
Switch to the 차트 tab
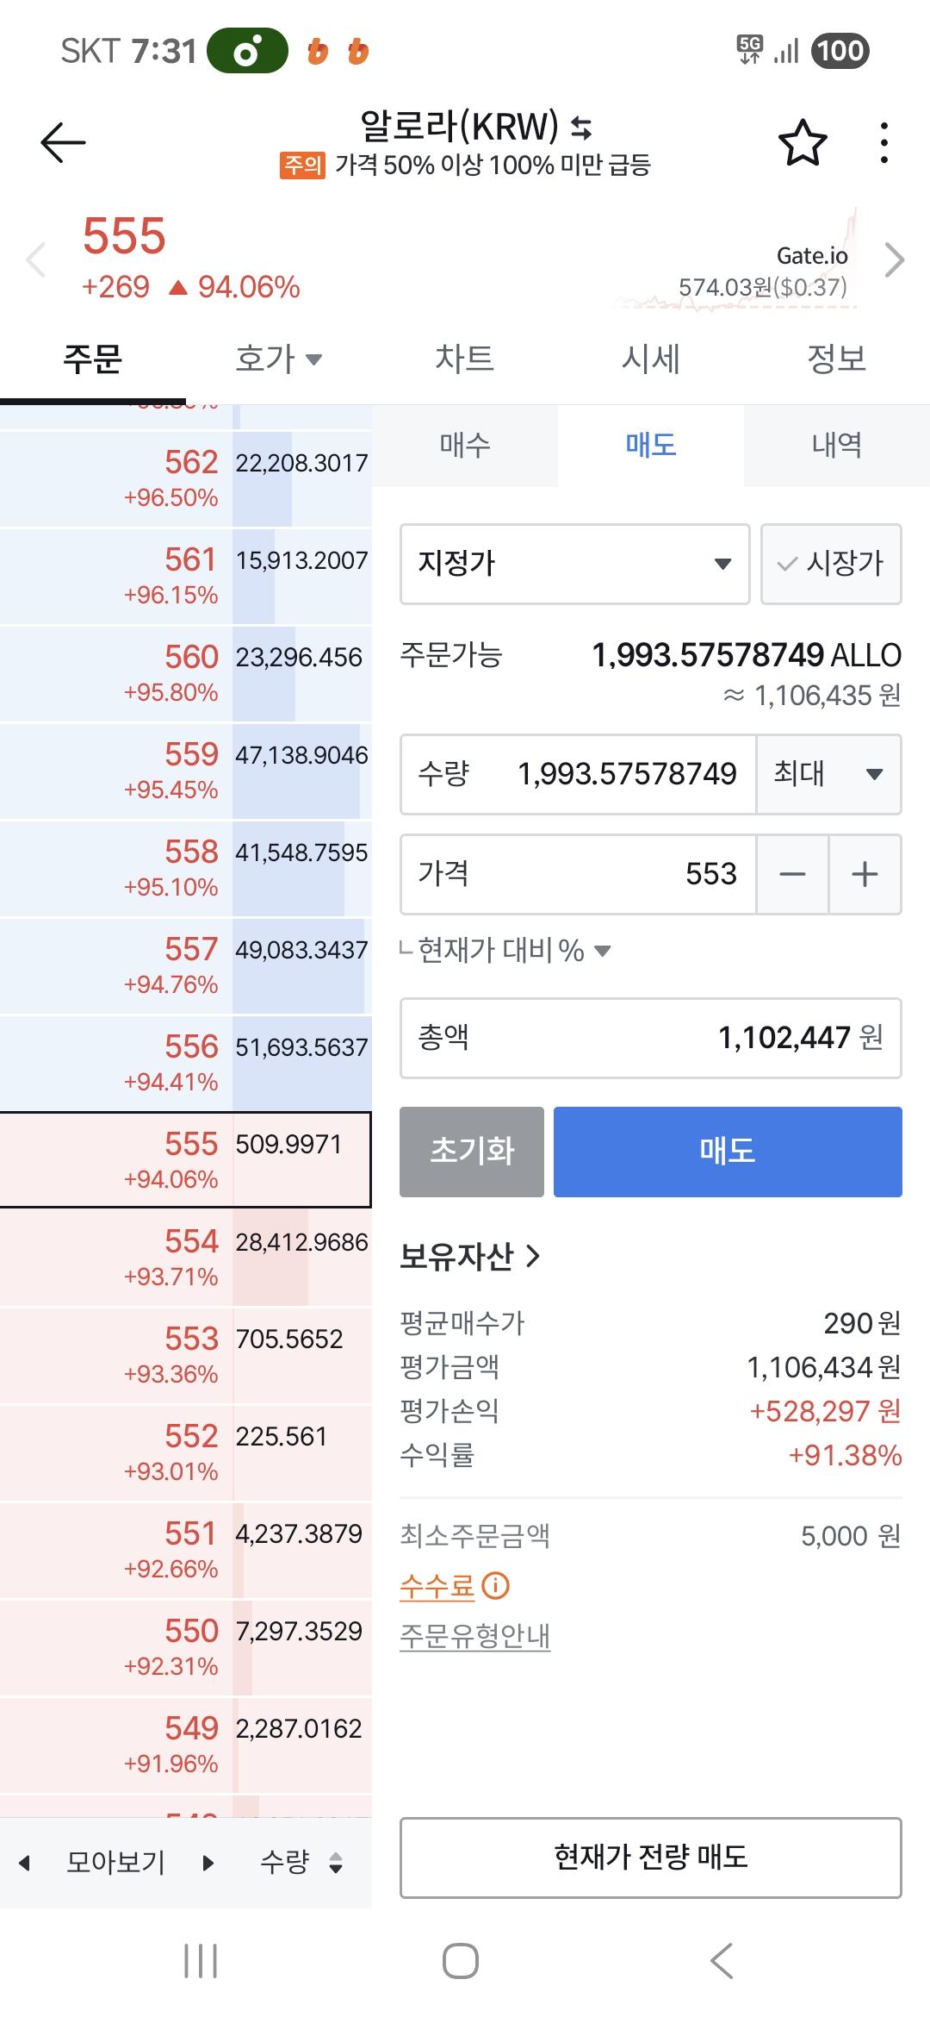(x=465, y=359)
